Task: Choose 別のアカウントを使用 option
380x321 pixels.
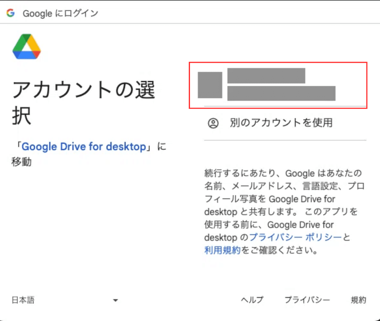Action: (285, 123)
